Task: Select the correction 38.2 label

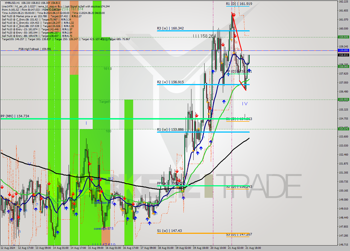Action: [104, 179]
